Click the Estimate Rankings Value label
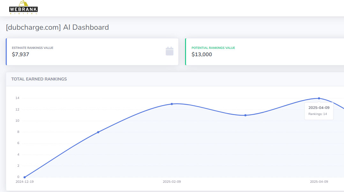 coord(33,48)
